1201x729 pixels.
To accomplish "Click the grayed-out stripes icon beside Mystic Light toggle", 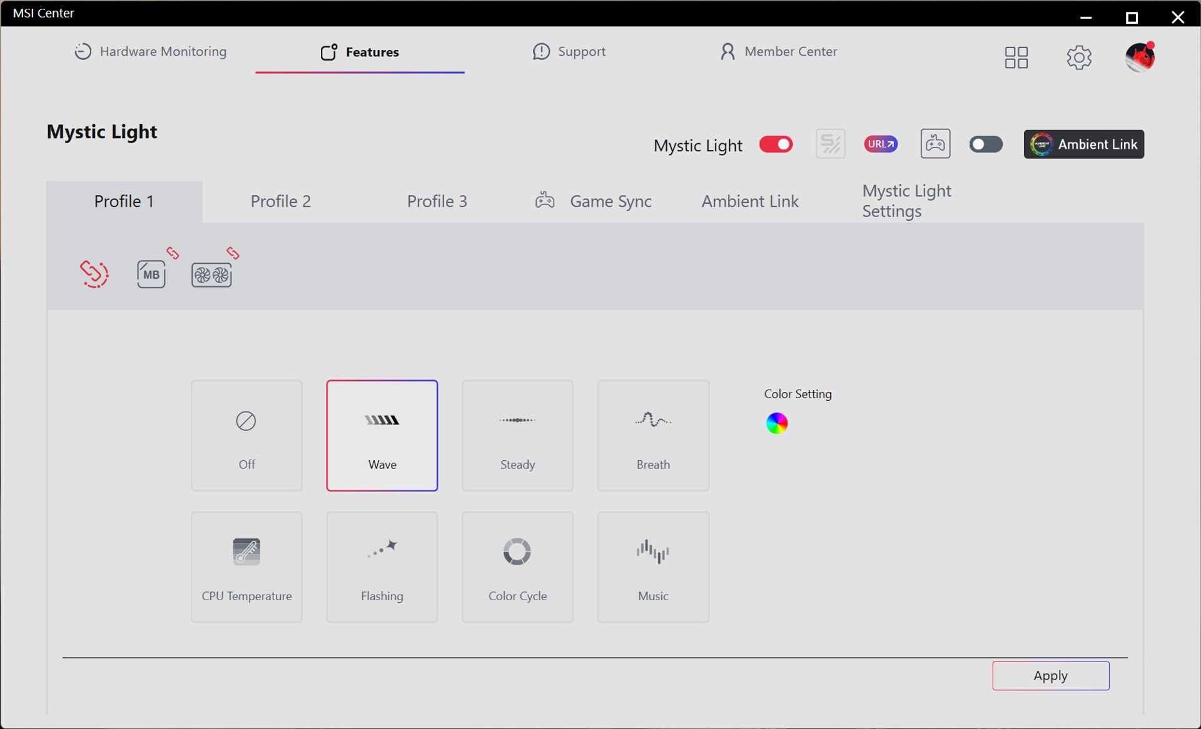I will tap(830, 144).
